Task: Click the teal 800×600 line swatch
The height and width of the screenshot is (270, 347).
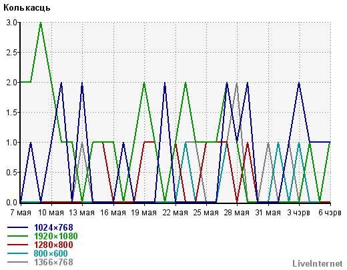Action: [x=17, y=253]
